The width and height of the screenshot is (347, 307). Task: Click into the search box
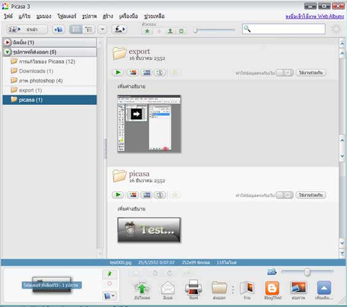pyautogui.click(x=284, y=29)
